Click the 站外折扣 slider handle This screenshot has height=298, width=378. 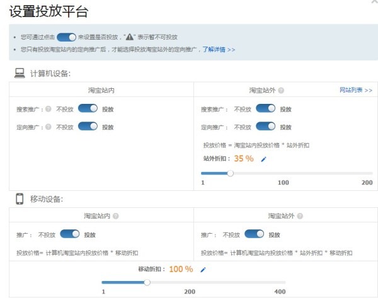point(231,173)
